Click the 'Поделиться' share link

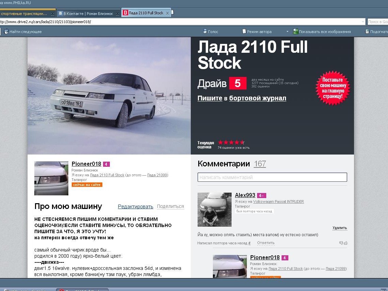click(x=170, y=207)
